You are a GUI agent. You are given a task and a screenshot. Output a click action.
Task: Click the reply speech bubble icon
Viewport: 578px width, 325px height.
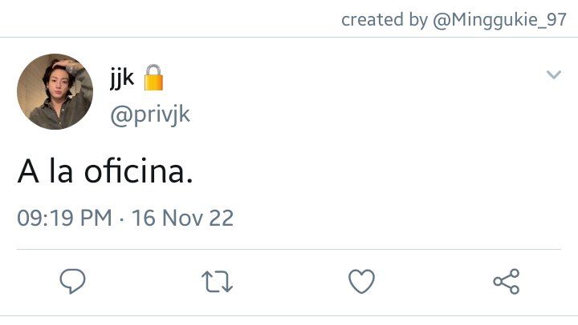coord(72,281)
